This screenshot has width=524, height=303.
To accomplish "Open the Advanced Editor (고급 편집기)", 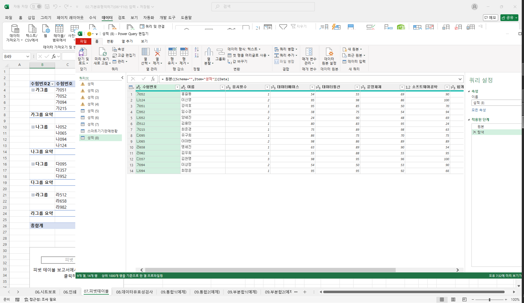I will (124, 55).
